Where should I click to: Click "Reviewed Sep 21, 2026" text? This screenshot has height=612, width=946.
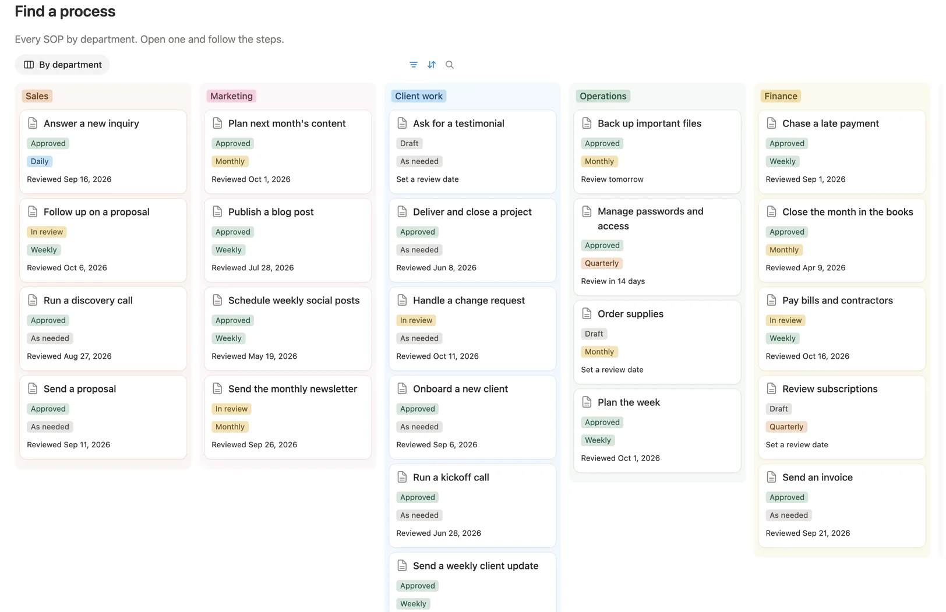(808, 533)
